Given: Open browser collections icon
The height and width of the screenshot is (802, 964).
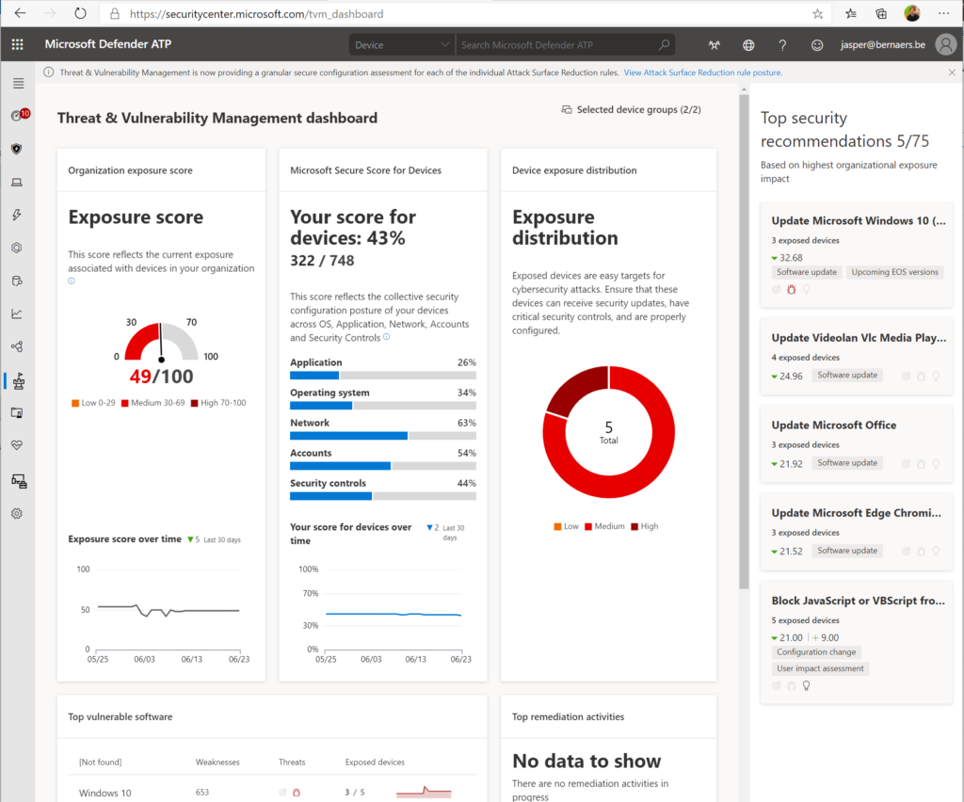Looking at the screenshot, I should pyautogui.click(x=881, y=13).
